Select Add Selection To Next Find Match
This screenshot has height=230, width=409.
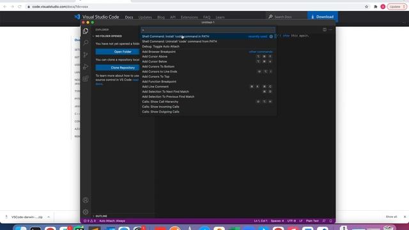(208, 91)
